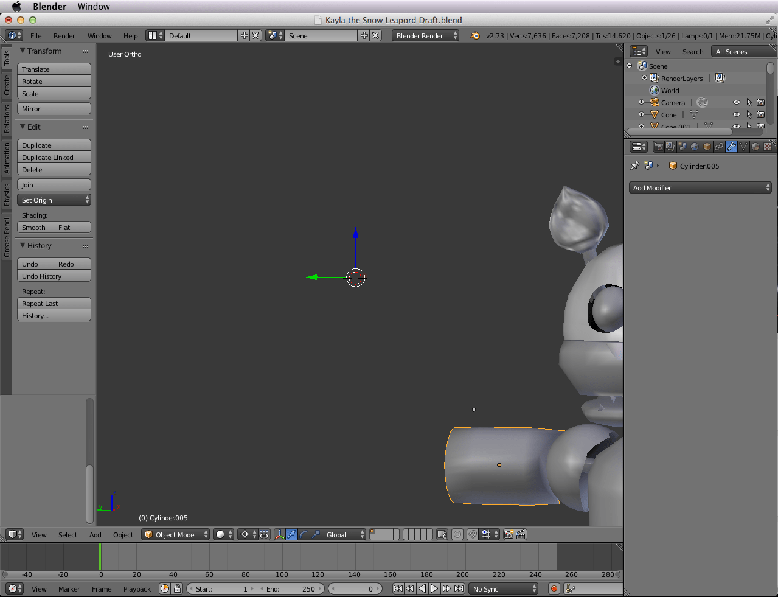This screenshot has width=778, height=597.
Task: Open the Material properties tab (sphere icon)
Action: click(755, 147)
